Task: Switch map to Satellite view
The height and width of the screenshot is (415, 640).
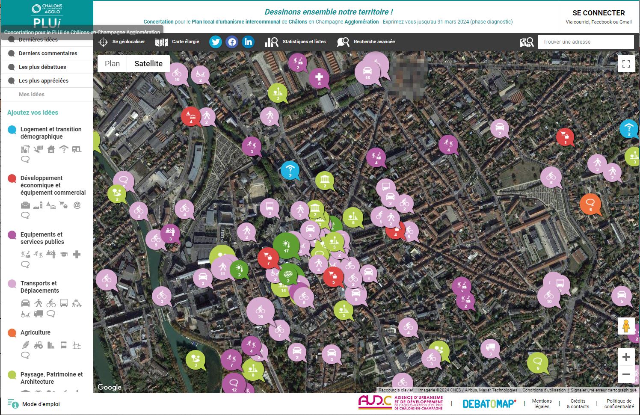Action: 148,64
